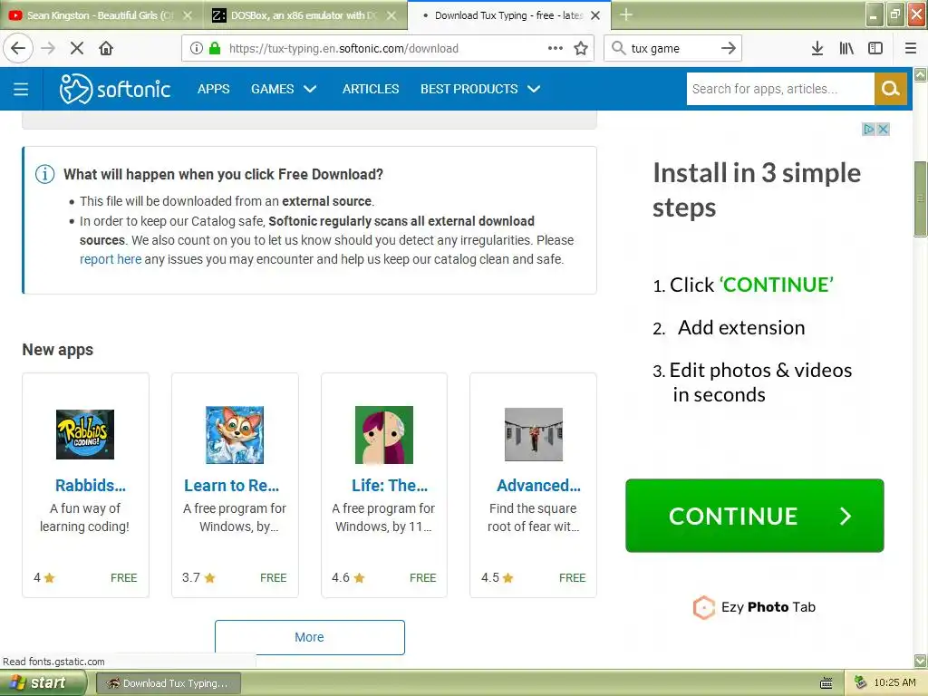Image resolution: width=928 pixels, height=696 pixels.
Task: Toggle the browser sidebar view
Action: [875, 48]
